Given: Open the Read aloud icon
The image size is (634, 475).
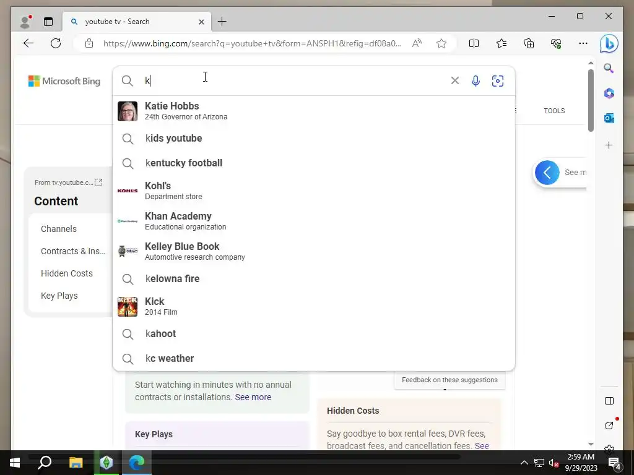Looking at the screenshot, I should [x=417, y=43].
